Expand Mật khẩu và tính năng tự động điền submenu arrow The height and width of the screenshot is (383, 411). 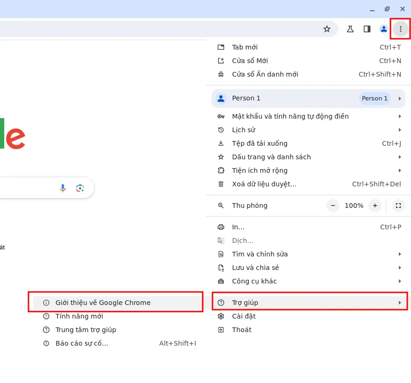coord(400,116)
